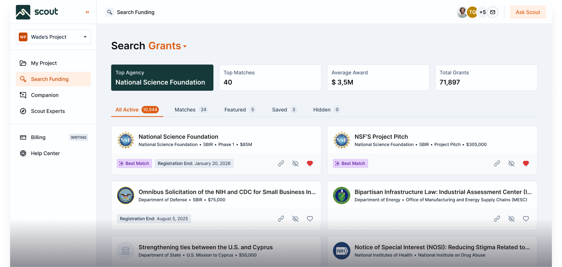Viewport: 562px width, 267px height.
Task: Hide the National Science Foundation grant
Action: coord(295,164)
